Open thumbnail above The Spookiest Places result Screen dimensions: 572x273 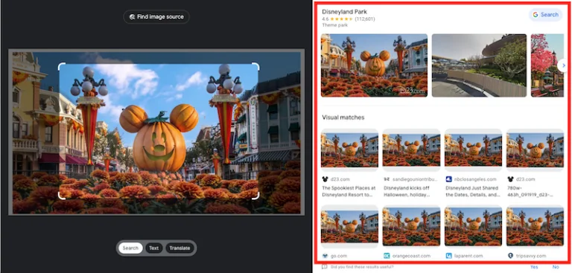349,150
